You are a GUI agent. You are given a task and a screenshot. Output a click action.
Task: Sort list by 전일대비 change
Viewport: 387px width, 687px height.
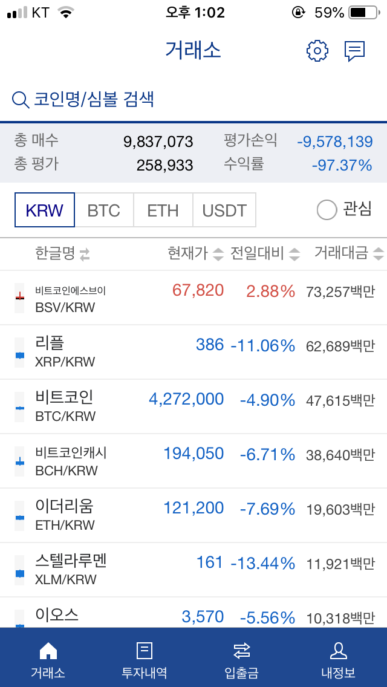click(294, 255)
